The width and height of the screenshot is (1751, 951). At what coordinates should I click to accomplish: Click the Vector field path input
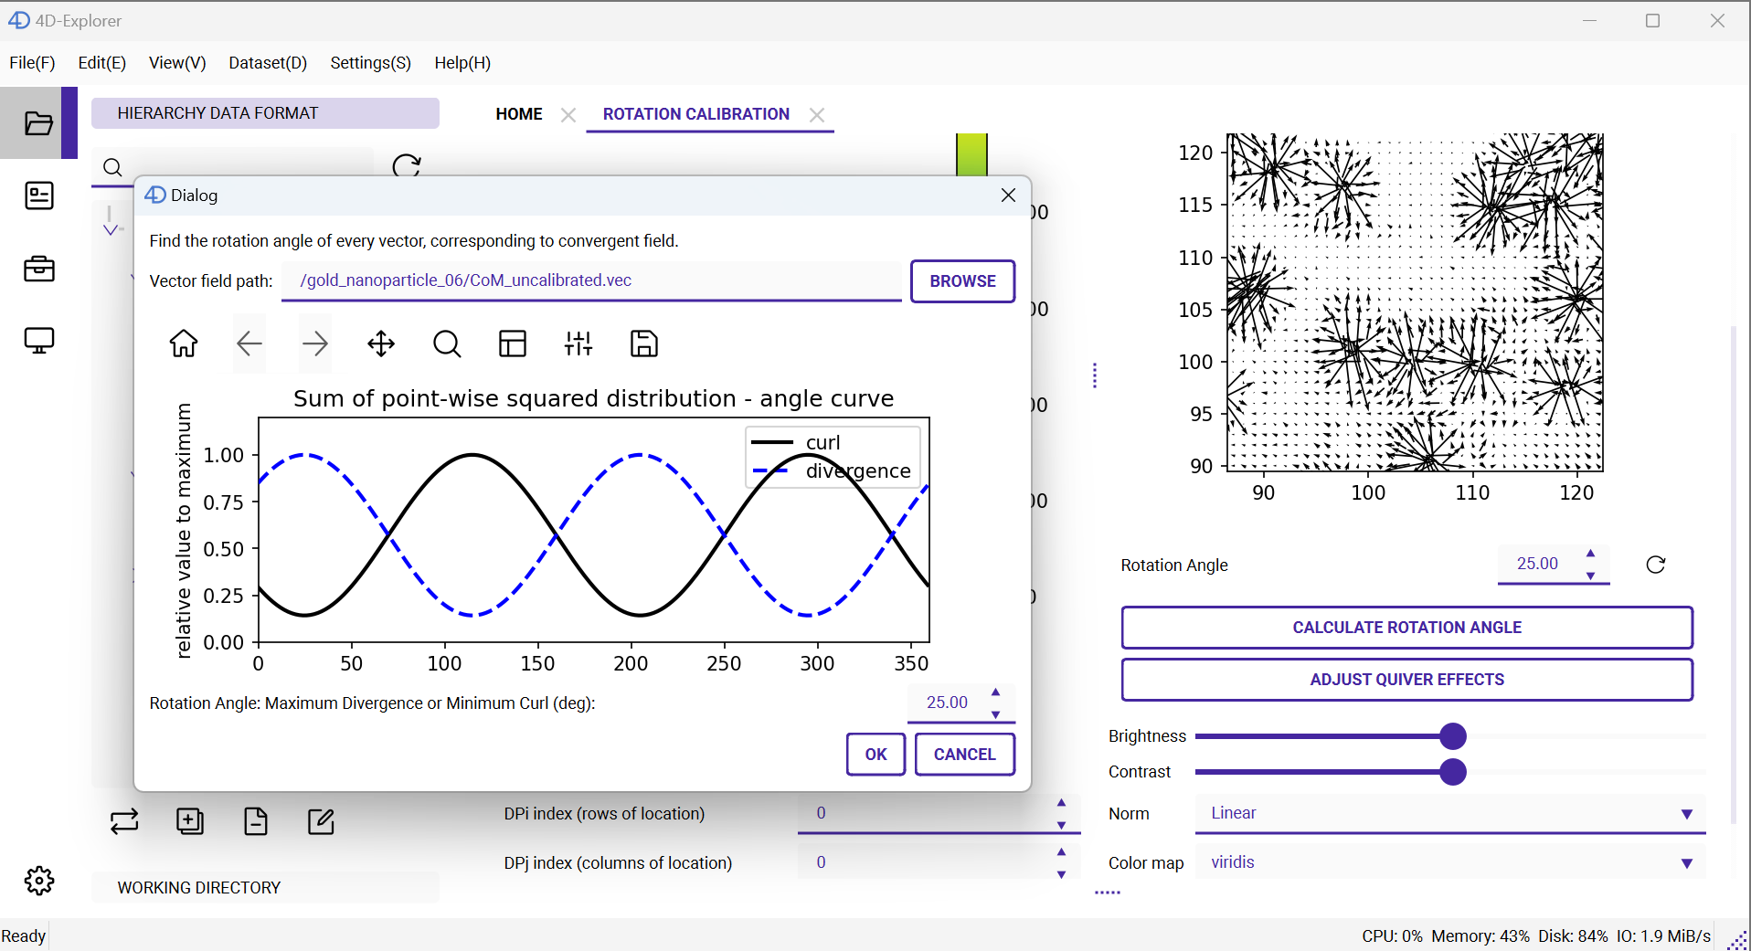pyautogui.click(x=591, y=281)
